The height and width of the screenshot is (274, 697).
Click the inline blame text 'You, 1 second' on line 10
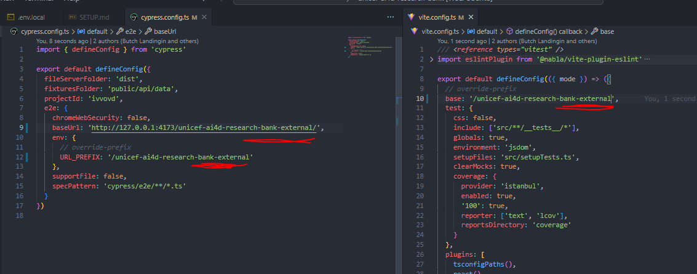(x=669, y=99)
